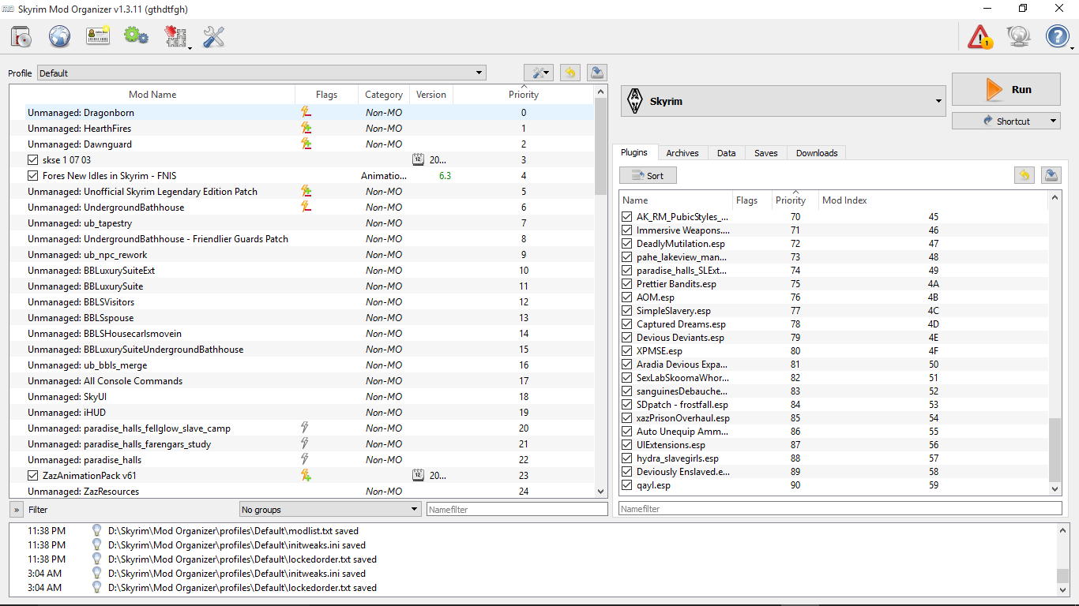
Task: Open the Saves tab
Action: pos(766,153)
